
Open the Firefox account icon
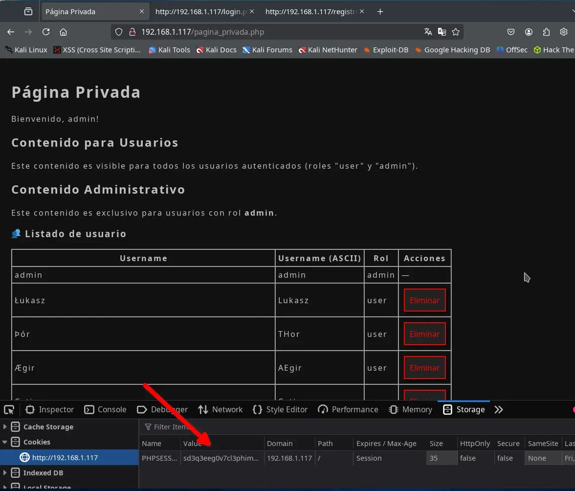pyautogui.click(x=529, y=32)
